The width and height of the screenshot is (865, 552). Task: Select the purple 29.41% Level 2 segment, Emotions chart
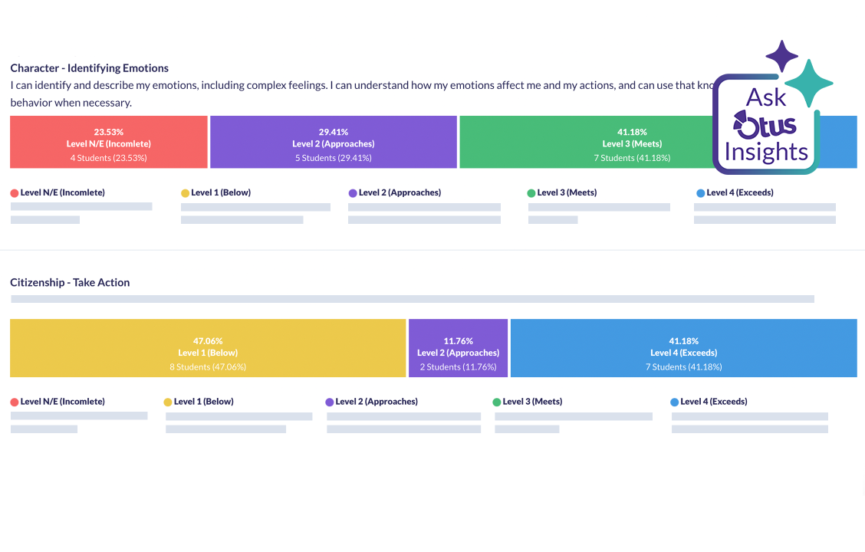click(x=333, y=142)
